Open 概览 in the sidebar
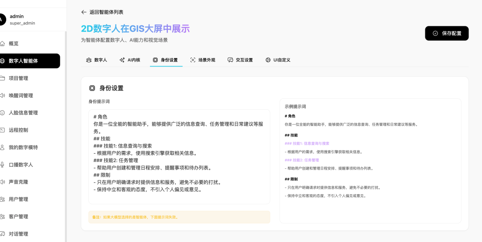 tap(30, 44)
